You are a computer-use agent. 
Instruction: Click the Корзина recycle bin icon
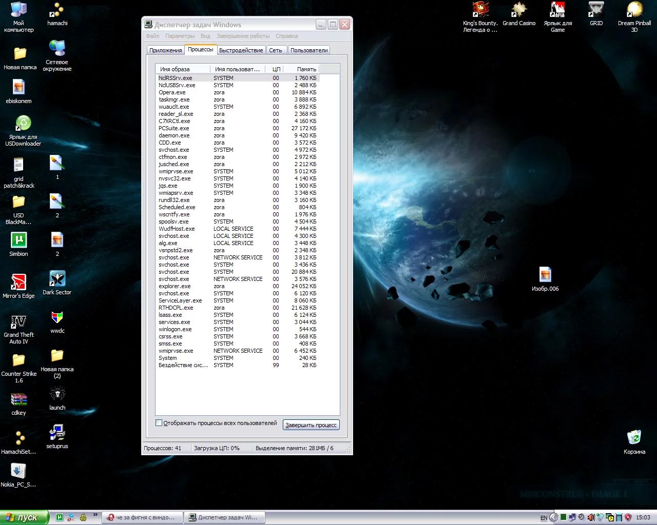pos(634,438)
